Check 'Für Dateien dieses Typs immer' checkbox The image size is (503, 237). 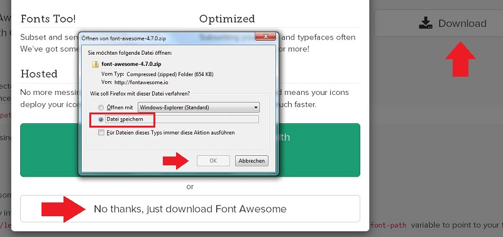[101, 133]
